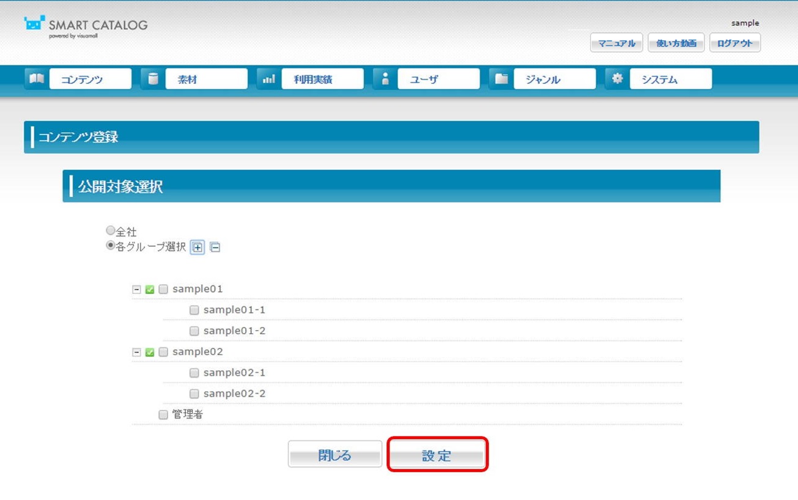Screen dimensions: 798x500
Task: Click the bar chart icon beside 利用実績
Action: coord(269,79)
